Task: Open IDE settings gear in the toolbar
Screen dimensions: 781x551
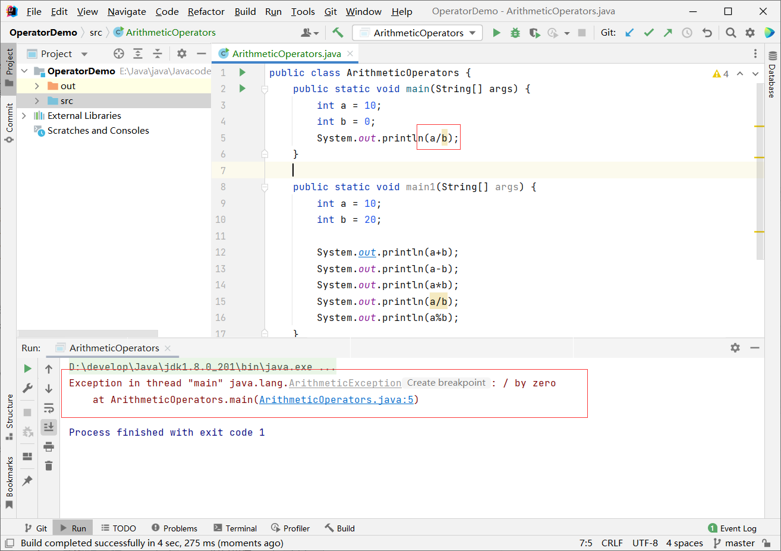Action: coord(750,33)
